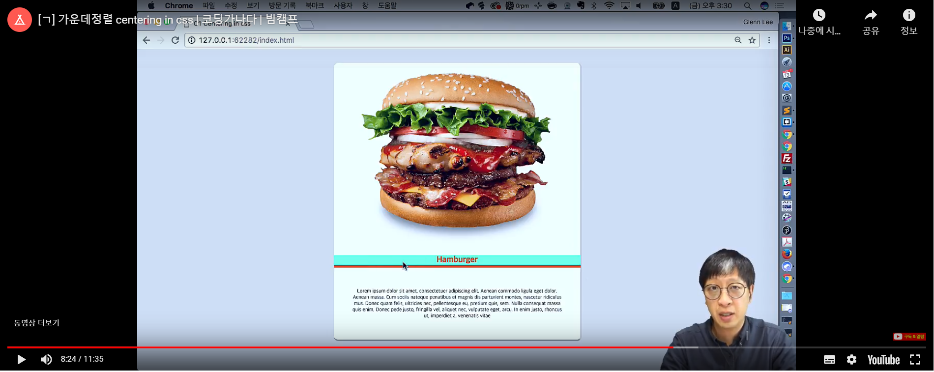Open the video title link 가운데정렬 centering in css
Viewport: 934px width, 372px height.
click(168, 20)
